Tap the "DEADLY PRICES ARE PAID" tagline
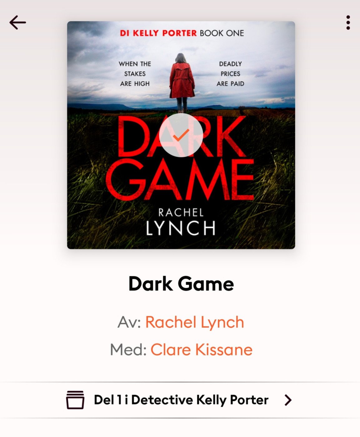The height and width of the screenshot is (437, 360). tap(230, 74)
